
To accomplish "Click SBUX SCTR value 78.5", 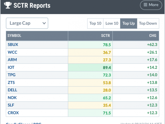I will (x=107, y=45).
